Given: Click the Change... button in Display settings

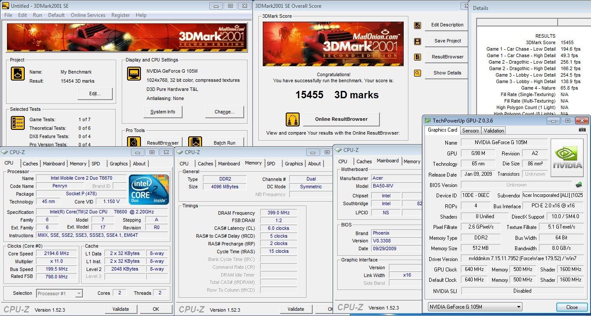Looking at the screenshot, I should (224, 112).
